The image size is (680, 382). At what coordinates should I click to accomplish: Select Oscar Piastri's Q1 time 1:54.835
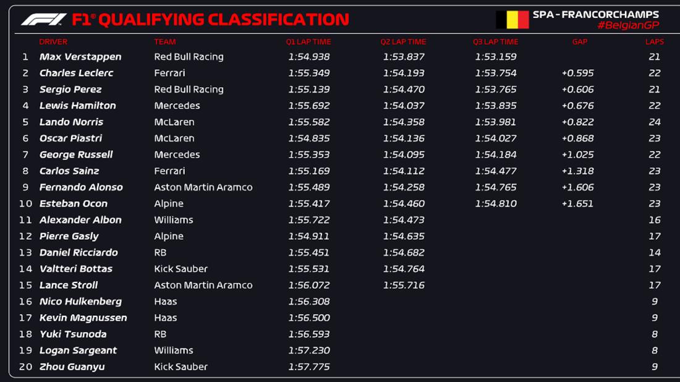(308, 138)
